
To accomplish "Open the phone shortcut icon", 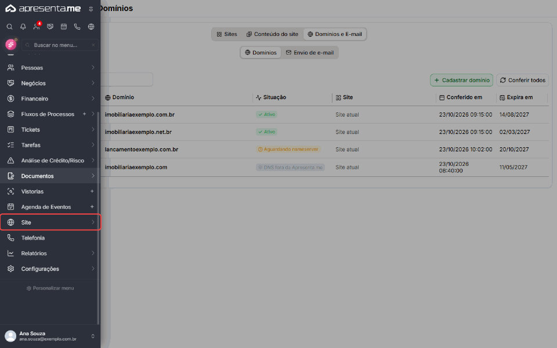I will pyautogui.click(x=77, y=27).
